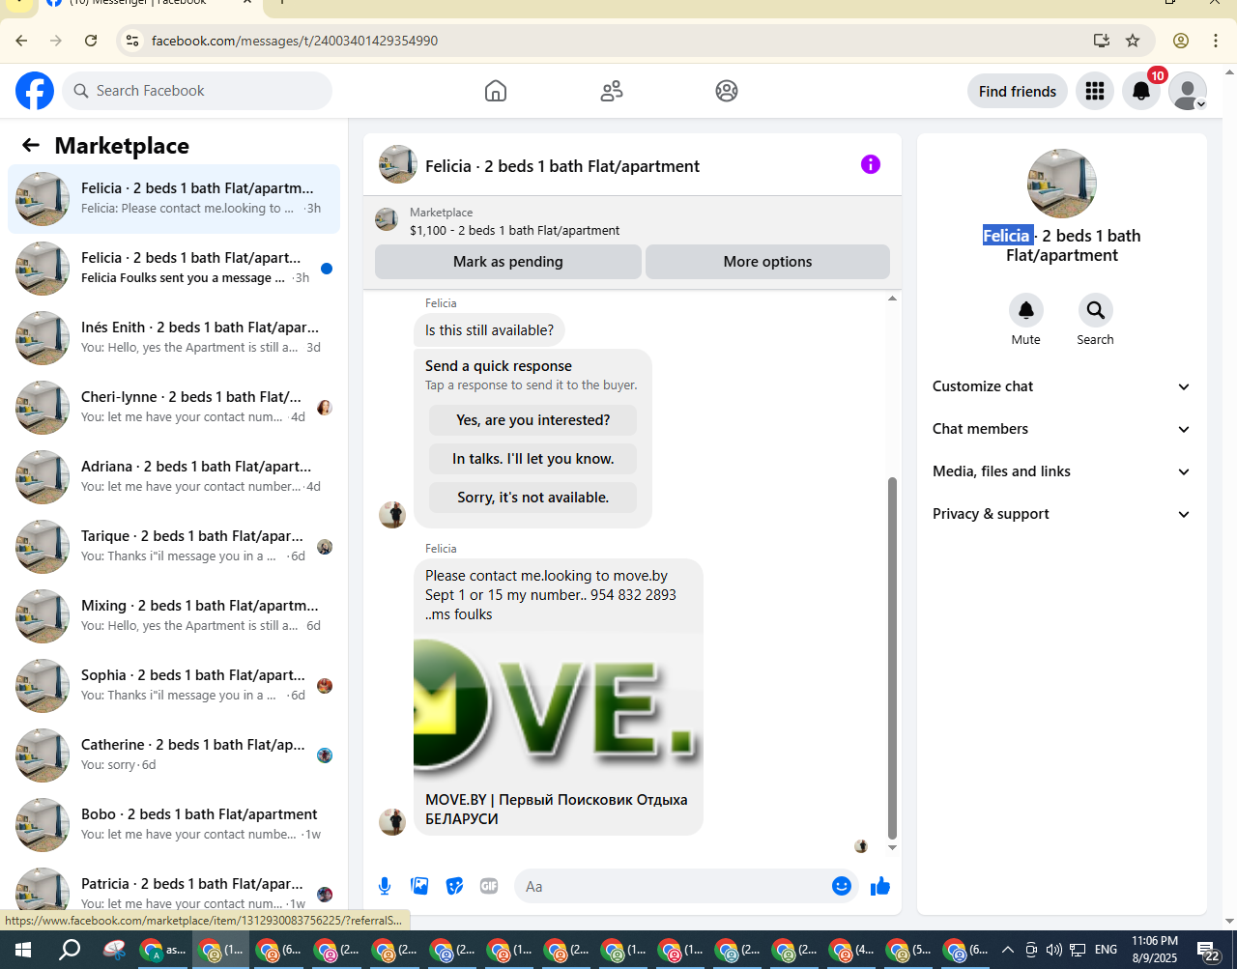Choose a GIF icon
The height and width of the screenshot is (969, 1237).
point(489,886)
